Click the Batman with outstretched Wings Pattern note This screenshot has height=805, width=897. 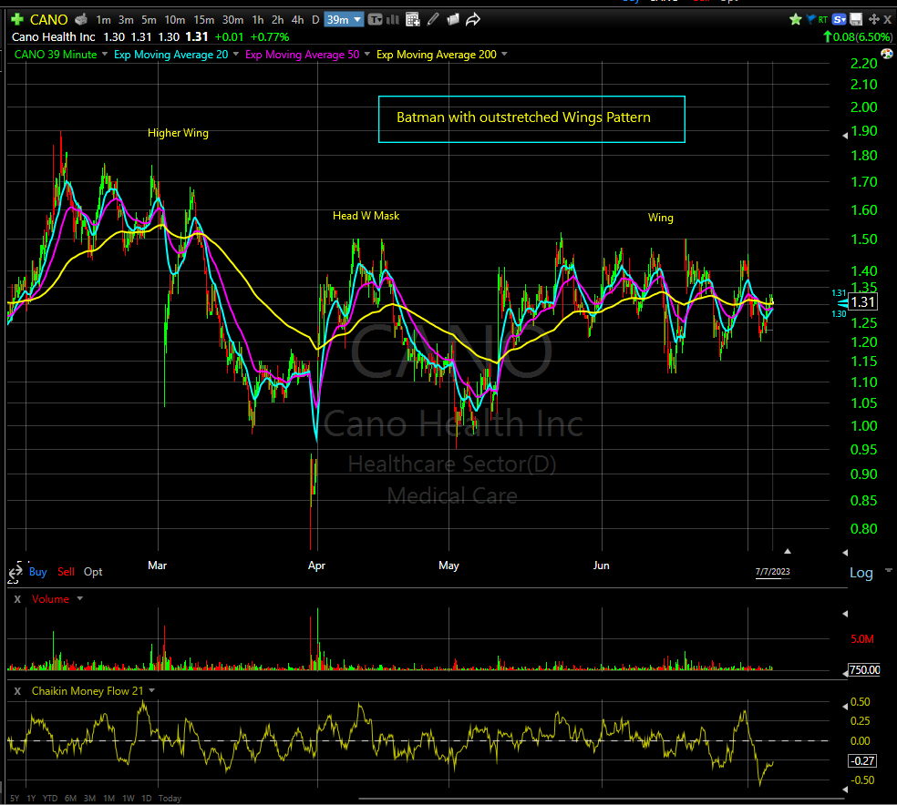(x=531, y=118)
